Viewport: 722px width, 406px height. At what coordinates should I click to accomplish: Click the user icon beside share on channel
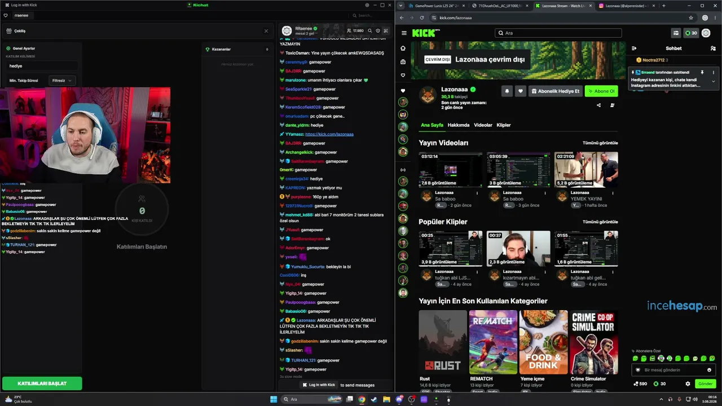tap(612, 105)
